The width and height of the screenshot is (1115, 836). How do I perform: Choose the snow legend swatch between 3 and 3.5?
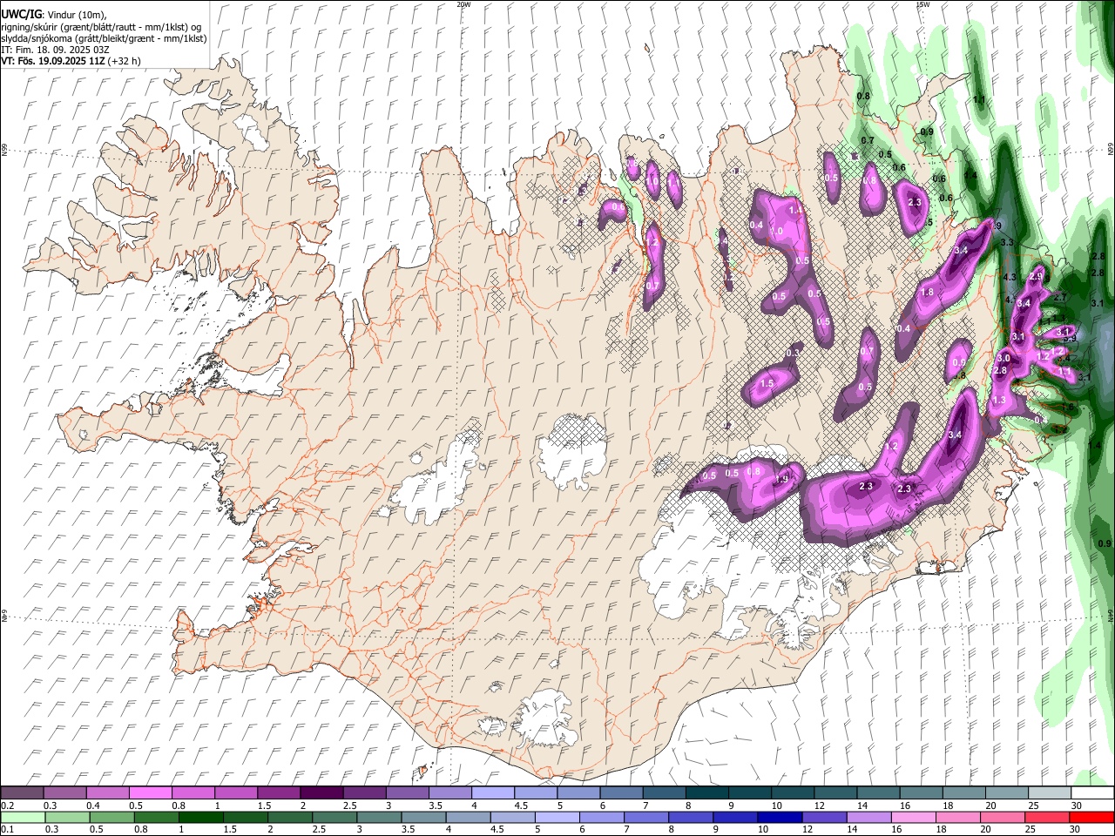(407, 792)
